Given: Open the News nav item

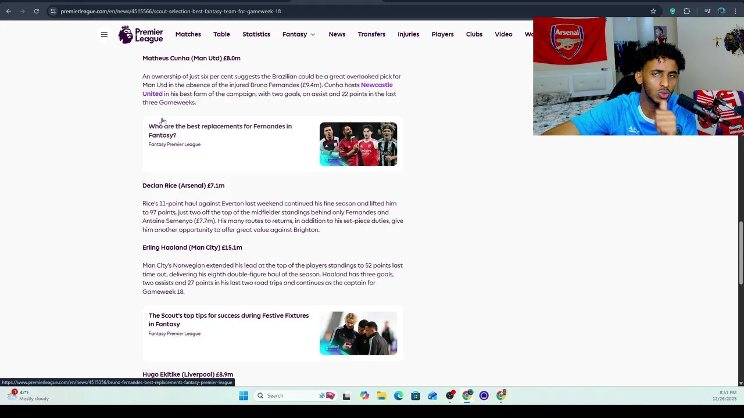Looking at the screenshot, I should [337, 34].
